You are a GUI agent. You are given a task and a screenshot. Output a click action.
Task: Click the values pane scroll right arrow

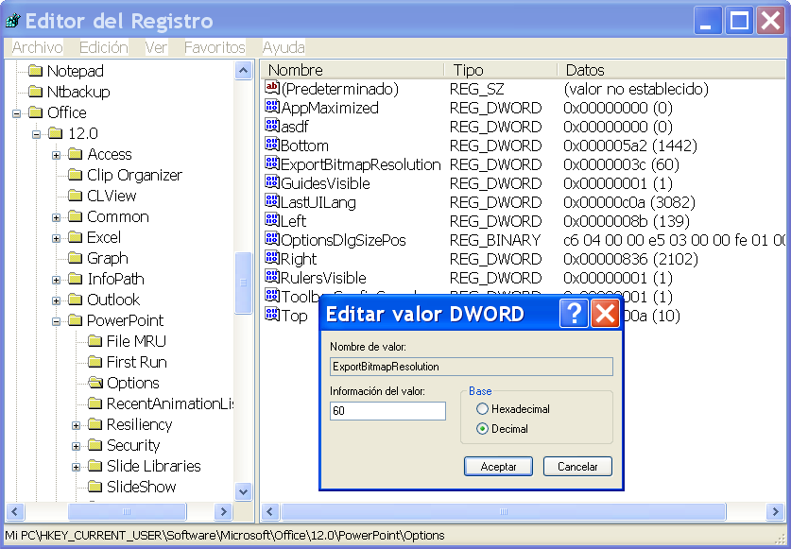775,511
